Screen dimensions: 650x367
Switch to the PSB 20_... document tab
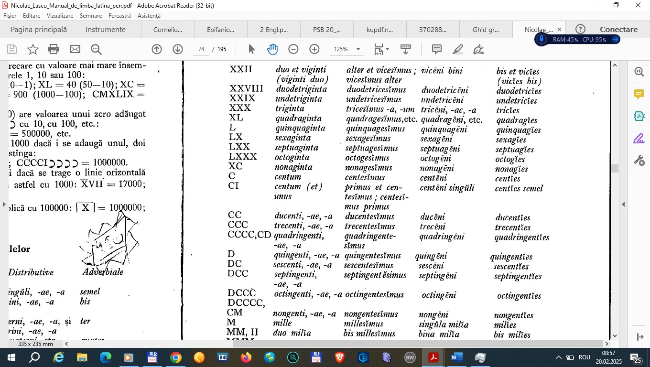327,30
